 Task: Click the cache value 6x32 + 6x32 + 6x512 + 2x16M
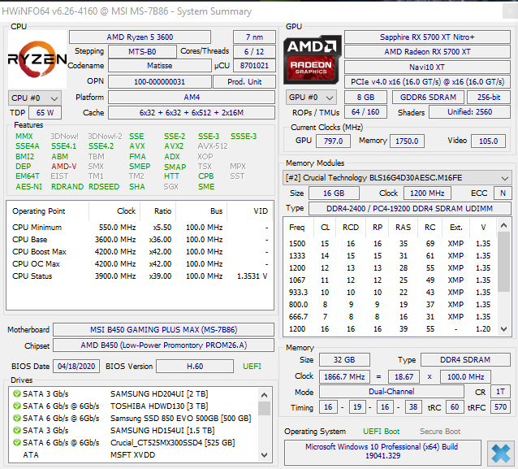point(192,113)
